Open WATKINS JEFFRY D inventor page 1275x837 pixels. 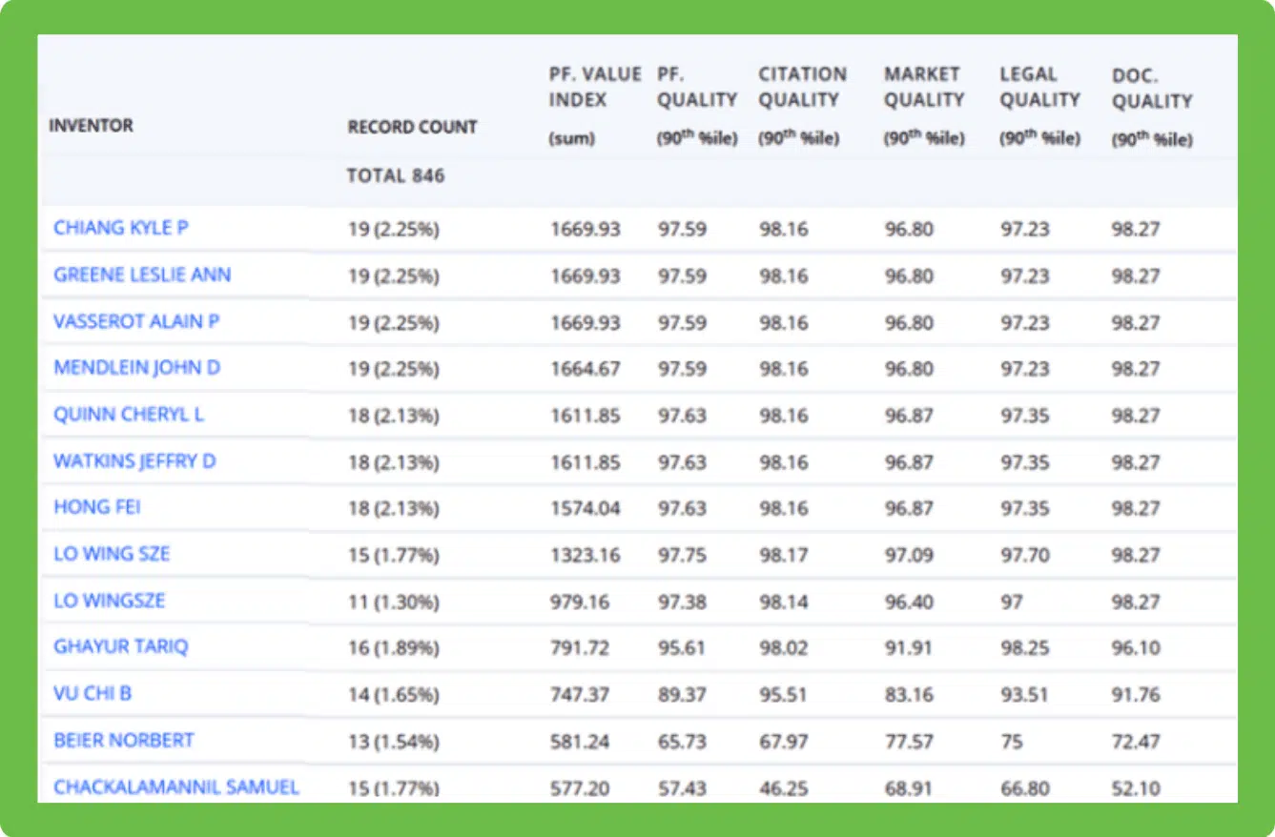134,461
